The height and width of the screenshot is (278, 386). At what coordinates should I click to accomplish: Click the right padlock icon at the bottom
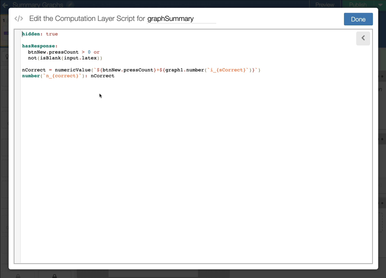tap(55, 275)
